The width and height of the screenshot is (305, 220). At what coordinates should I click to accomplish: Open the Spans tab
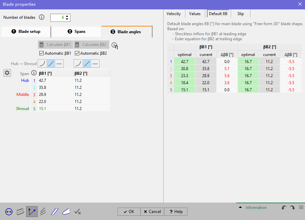click(76, 32)
